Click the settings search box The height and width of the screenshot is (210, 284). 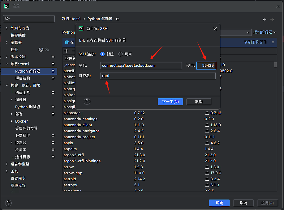[x=29, y=19]
